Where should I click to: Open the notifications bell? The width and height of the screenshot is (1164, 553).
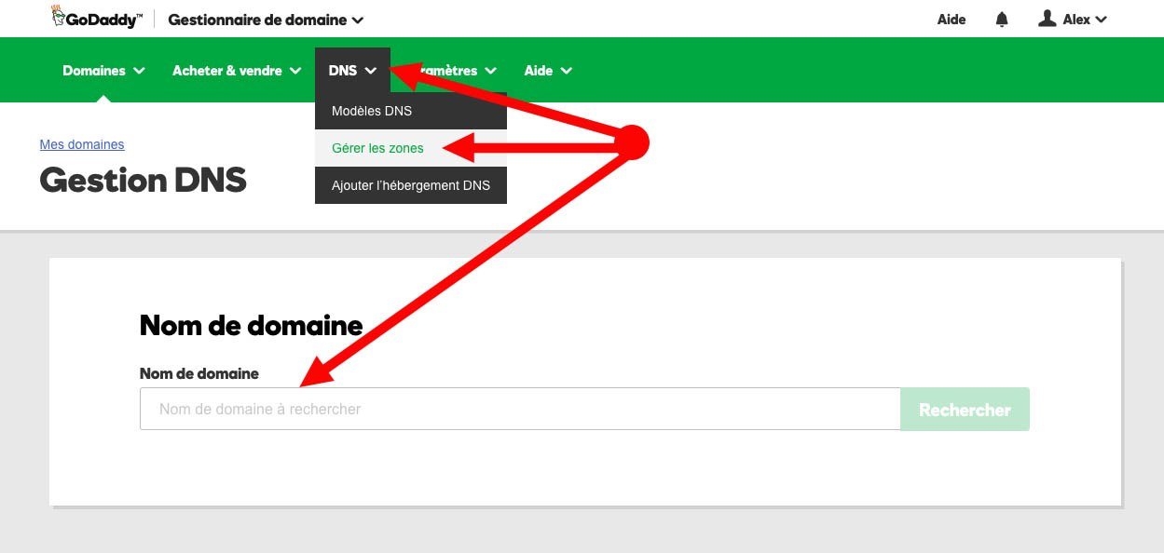1002,20
